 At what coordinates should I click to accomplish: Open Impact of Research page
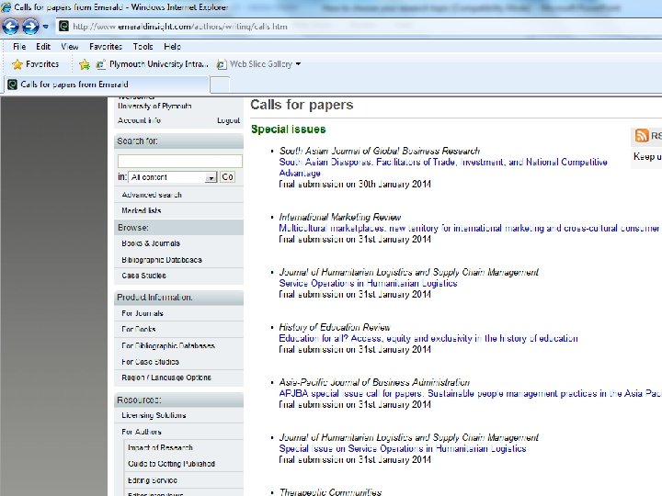160,448
